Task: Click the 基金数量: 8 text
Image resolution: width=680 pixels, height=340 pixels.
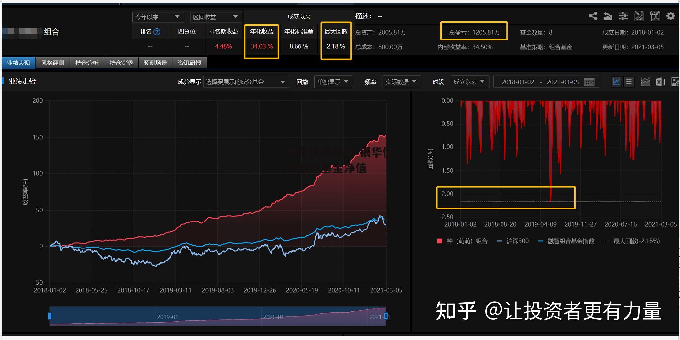Action: [536, 32]
